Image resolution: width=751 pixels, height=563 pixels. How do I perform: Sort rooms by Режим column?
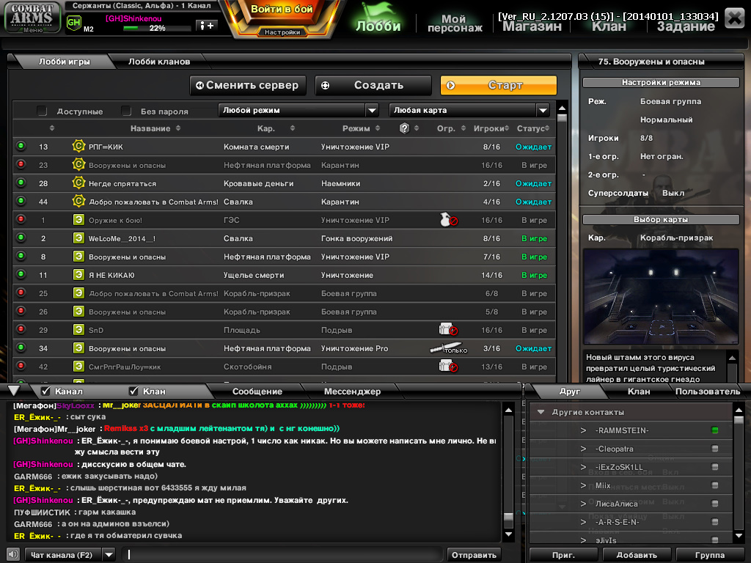tap(361, 128)
